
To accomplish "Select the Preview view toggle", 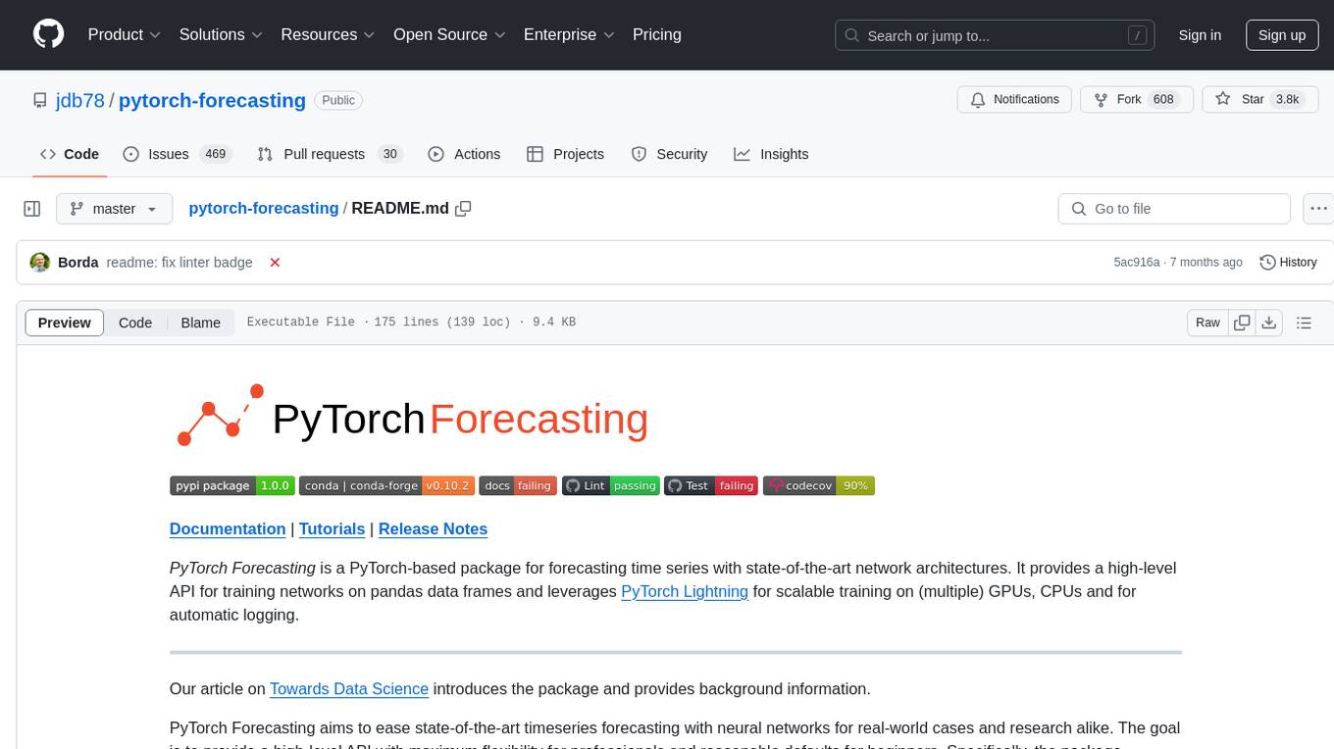I will pyautogui.click(x=65, y=323).
